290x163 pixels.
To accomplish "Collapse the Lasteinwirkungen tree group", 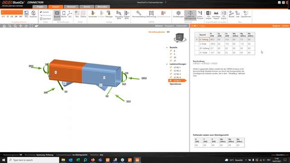I will coord(167,64).
